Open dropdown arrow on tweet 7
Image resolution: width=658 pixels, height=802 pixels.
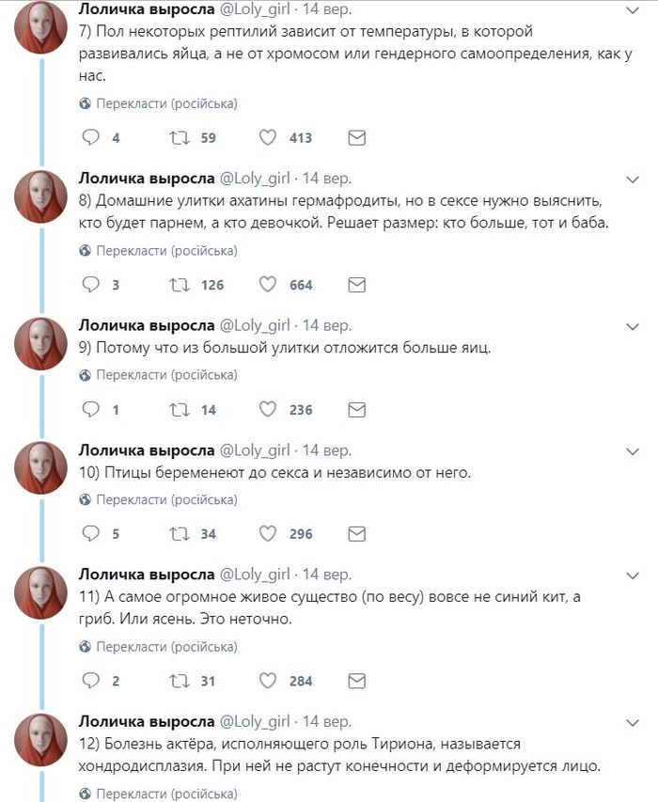click(x=633, y=10)
